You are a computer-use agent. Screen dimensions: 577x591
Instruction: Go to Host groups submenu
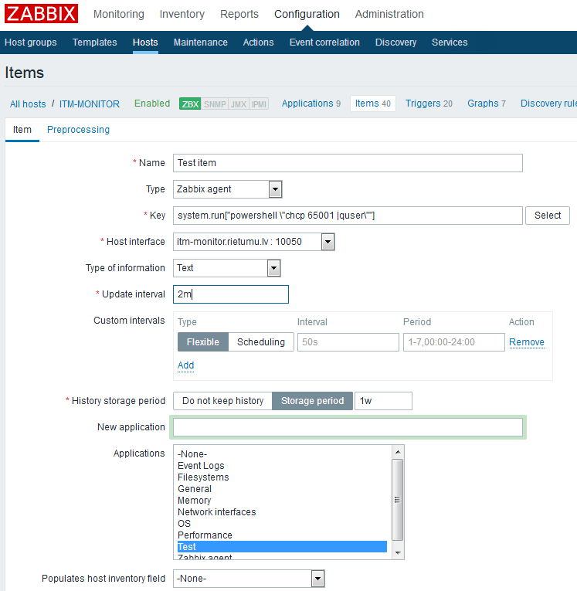[x=31, y=42]
